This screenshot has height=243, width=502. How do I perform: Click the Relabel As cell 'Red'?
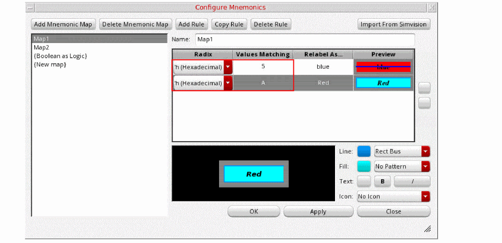[x=323, y=83]
